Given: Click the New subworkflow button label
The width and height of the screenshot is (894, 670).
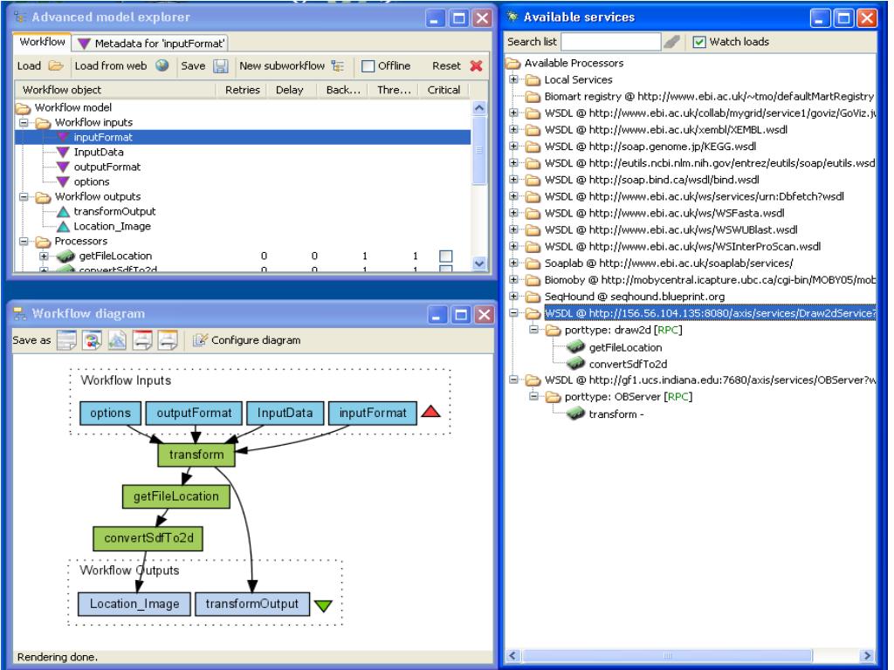Looking at the screenshot, I should 282,65.
